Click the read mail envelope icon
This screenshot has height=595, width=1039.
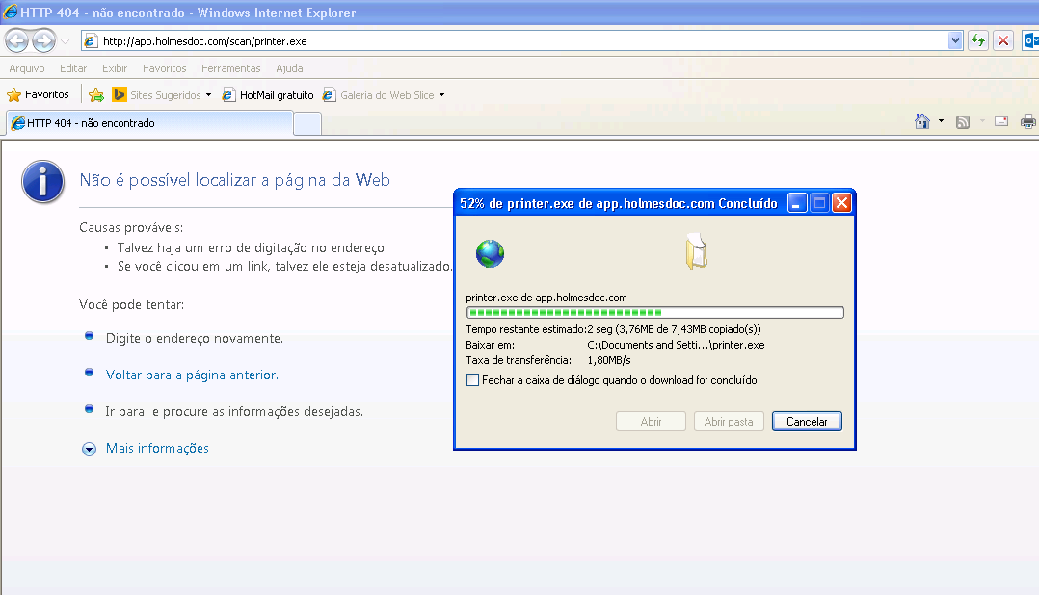click(1001, 121)
